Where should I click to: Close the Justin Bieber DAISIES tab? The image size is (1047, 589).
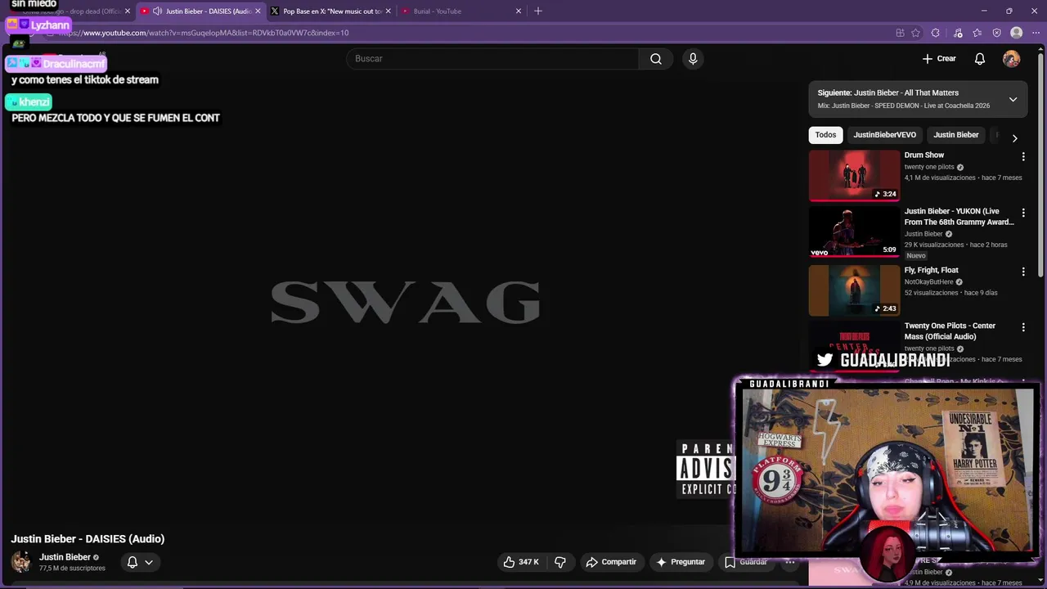[258, 11]
